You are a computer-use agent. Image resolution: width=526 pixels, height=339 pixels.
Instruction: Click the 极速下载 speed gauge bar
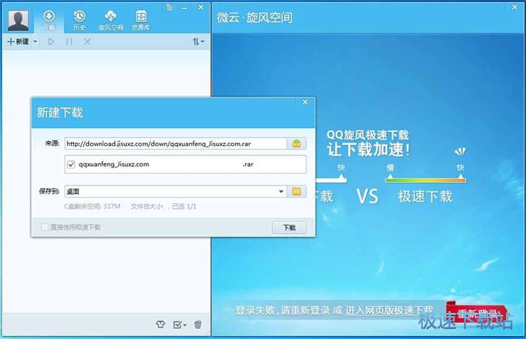[x=425, y=180]
